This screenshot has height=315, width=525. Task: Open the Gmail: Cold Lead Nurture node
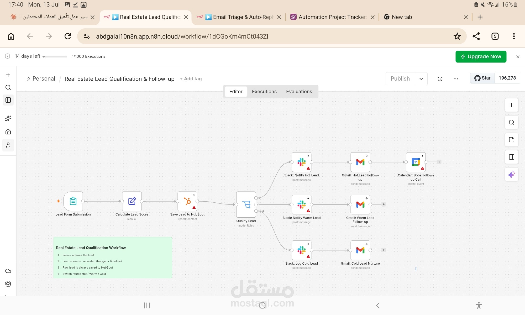360,250
